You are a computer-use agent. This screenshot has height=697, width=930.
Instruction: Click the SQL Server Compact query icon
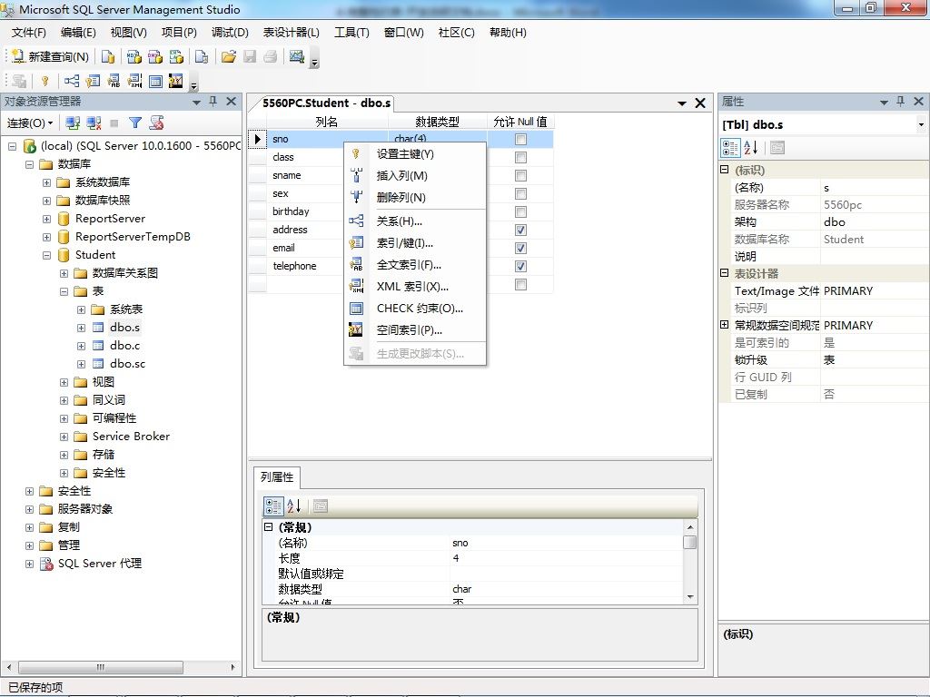point(202,56)
